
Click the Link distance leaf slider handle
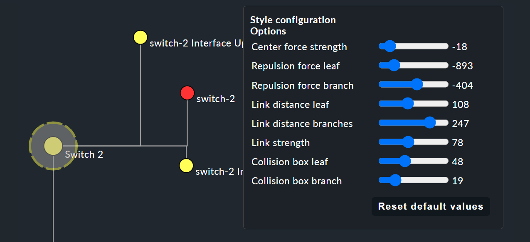[x=408, y=103]
